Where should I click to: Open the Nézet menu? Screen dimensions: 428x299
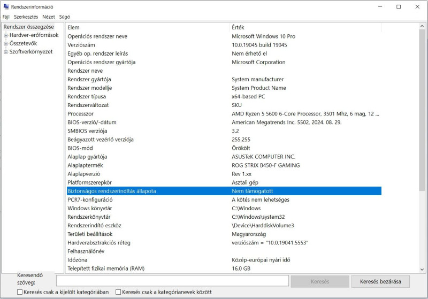click(49, 17)
